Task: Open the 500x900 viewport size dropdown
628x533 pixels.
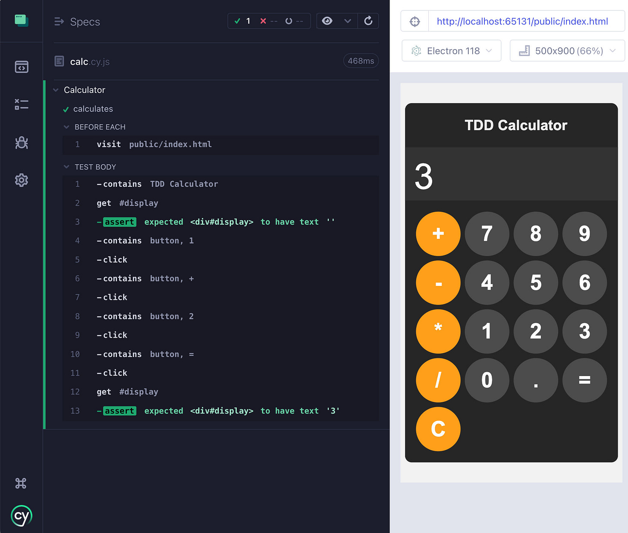Action: pos(567,51)
